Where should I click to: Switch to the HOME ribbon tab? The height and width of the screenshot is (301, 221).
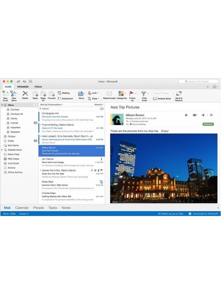[x=8, y=87]
